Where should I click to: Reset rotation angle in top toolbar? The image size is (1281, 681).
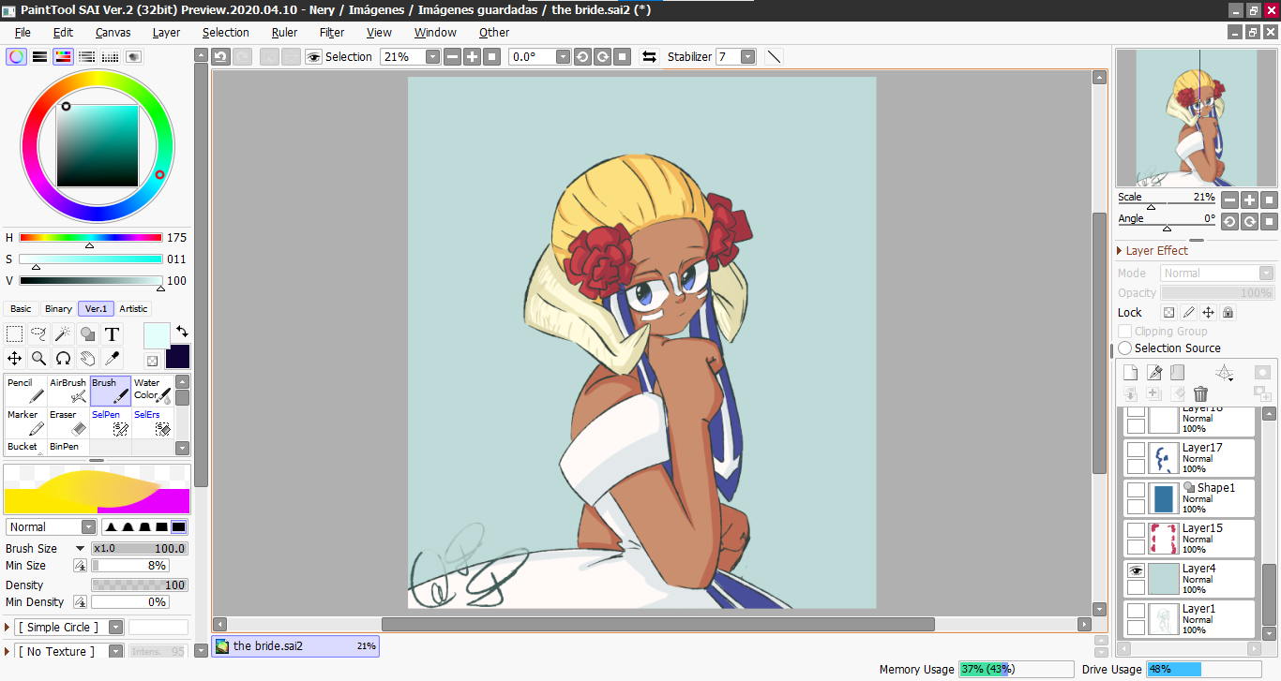tap(622, 56)
